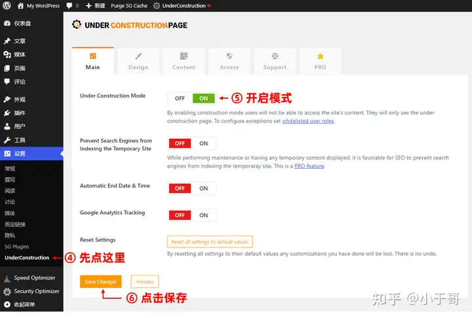The height and width of the screenshot is (318, 472).
Task: Click the Security Optimizer gear icon
Action: (x=7, y=291)
